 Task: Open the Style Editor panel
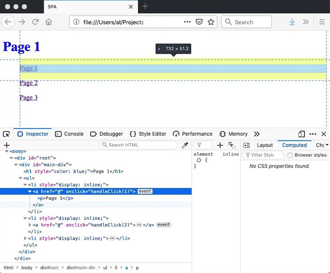click(148, 134)
